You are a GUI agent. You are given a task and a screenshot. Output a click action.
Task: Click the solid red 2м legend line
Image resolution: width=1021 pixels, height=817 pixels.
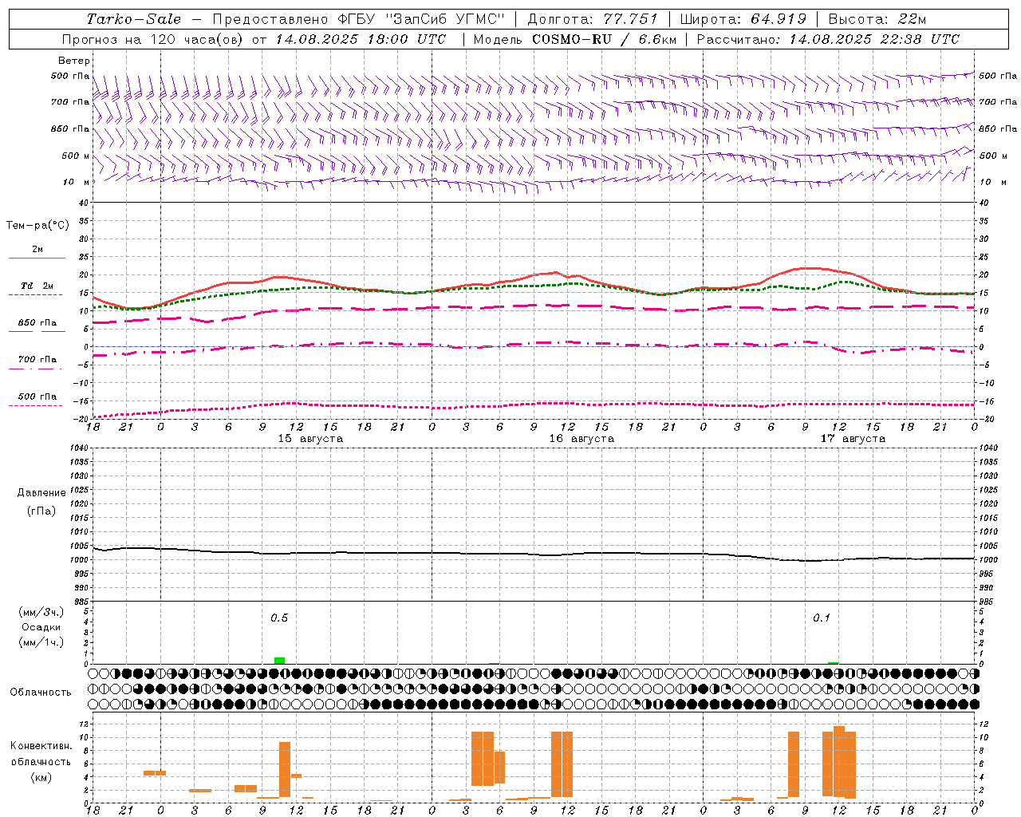point(37,258)
